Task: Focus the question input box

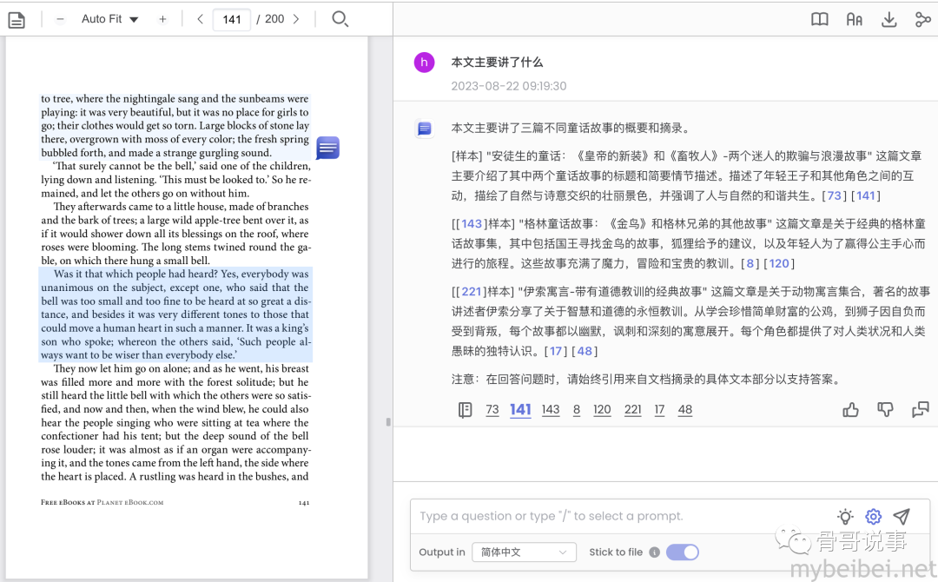Action: point(622,516)
